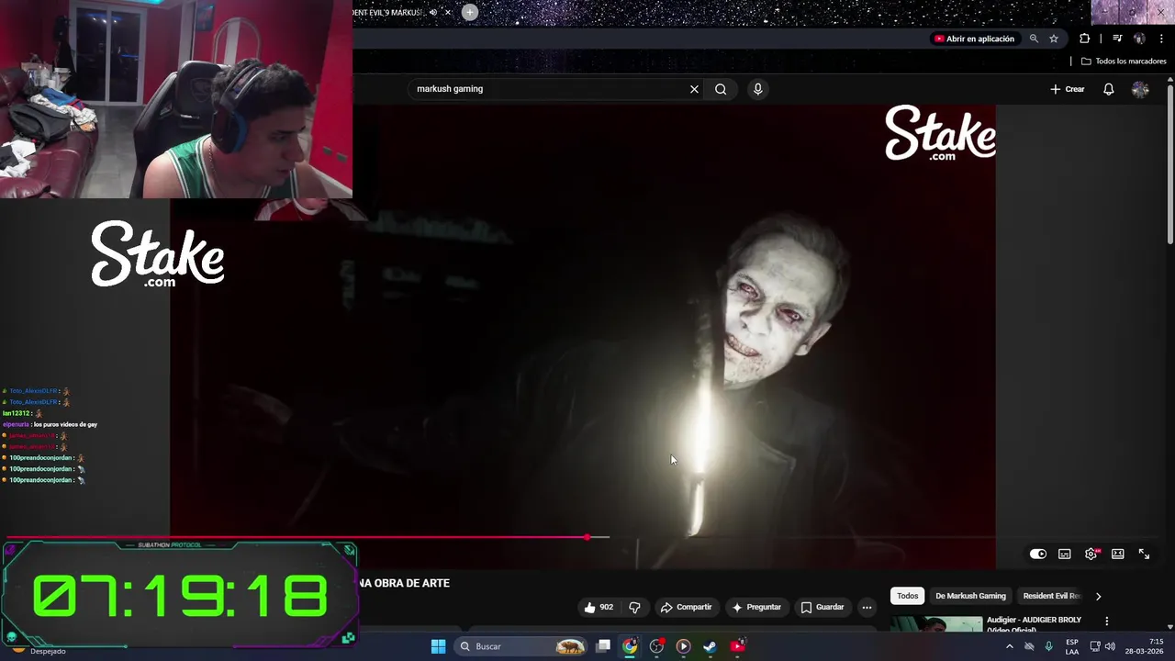1175x661 pixels.
Task: Click the microphone tray icon
Action: point(1048,646)
